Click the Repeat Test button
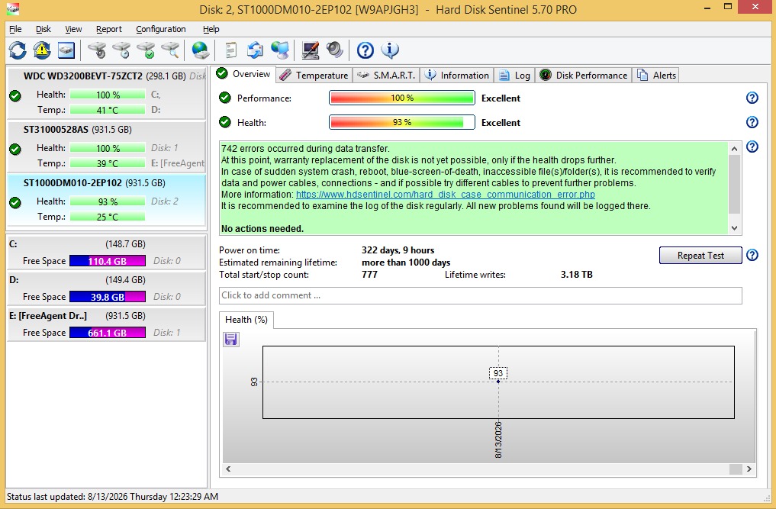776x509 pixels. click(x=700, y=256)
